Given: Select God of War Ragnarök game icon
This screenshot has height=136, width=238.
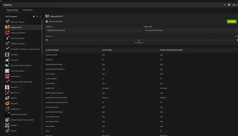Looking at the screenshot, I should (x=7, y=71).
